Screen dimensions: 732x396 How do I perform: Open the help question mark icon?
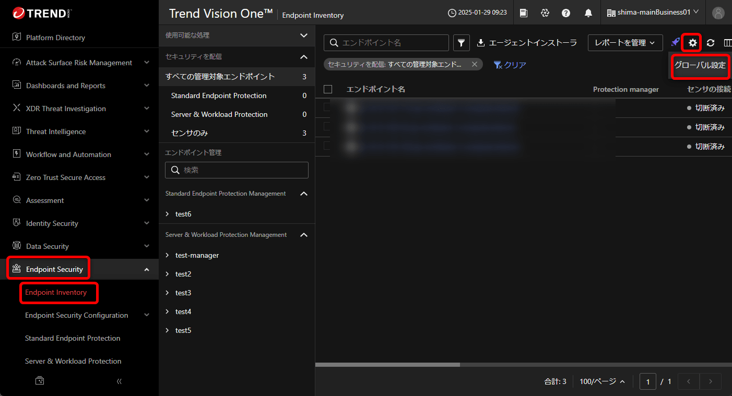pos(566,13)
